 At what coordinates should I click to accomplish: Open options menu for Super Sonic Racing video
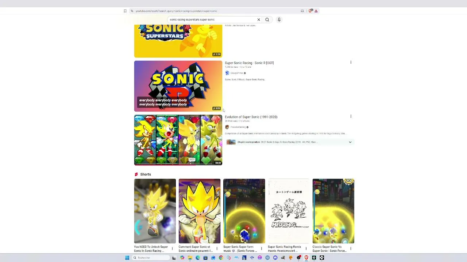pos(351,63)
